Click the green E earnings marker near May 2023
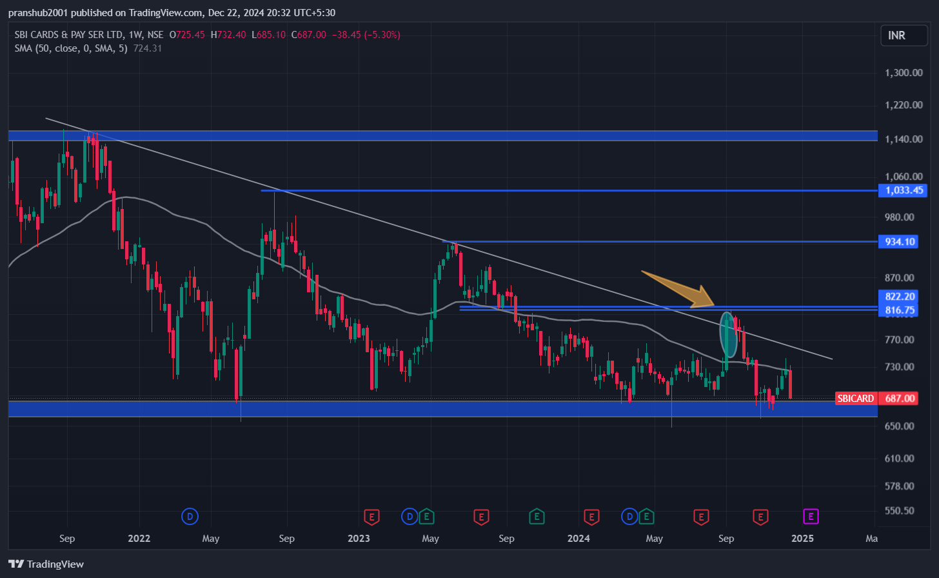 coord(426,516)
